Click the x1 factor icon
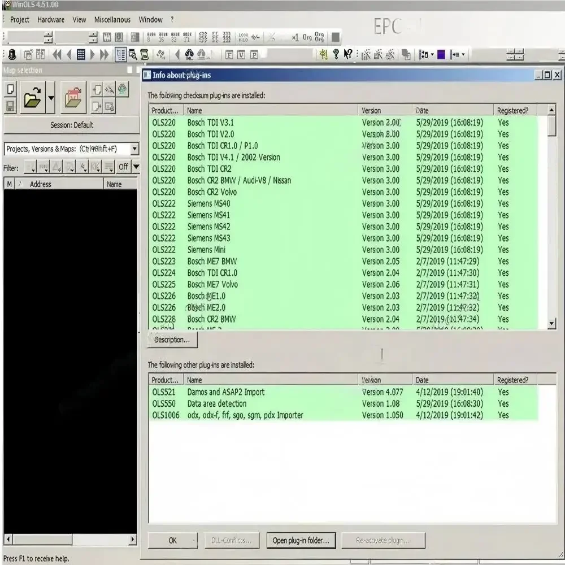Image resolution: width=565 pixels, height=565 pixels. point(295,37)
